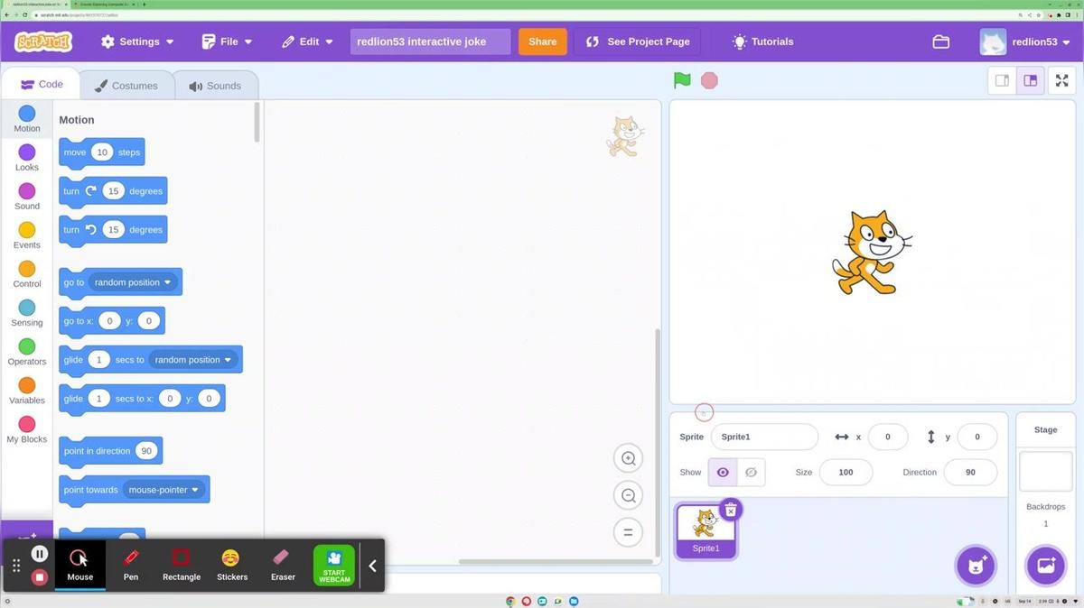Select the Motion category circle
Screen dimensions: 1084x608
[27, 113]
